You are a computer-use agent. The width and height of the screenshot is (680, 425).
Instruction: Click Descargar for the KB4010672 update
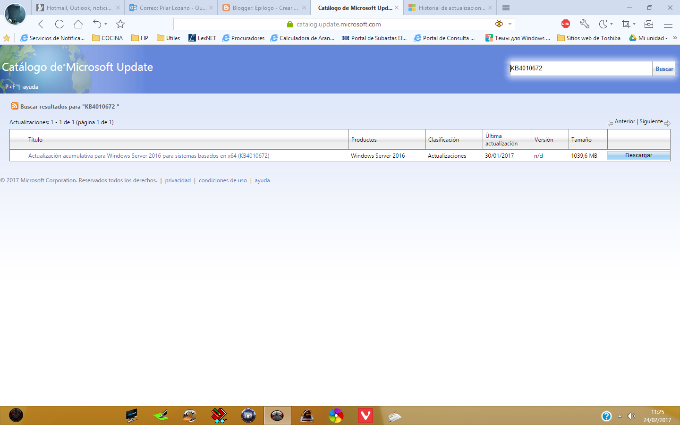638,155
